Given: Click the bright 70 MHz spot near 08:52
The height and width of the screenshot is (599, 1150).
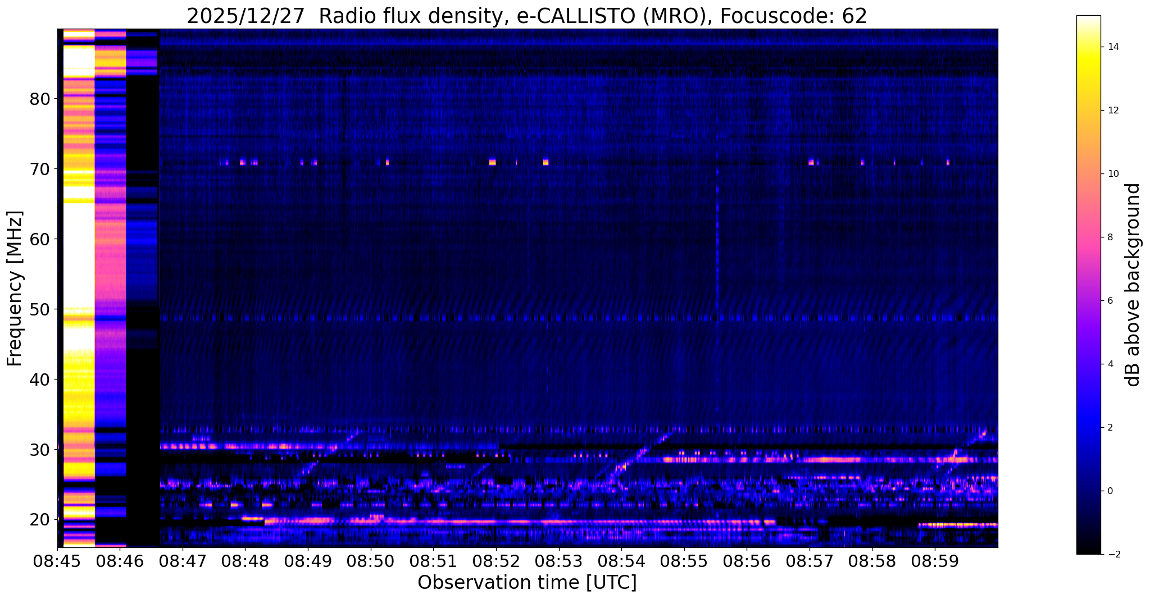Looking at the screenshot, I should point(492,162).
